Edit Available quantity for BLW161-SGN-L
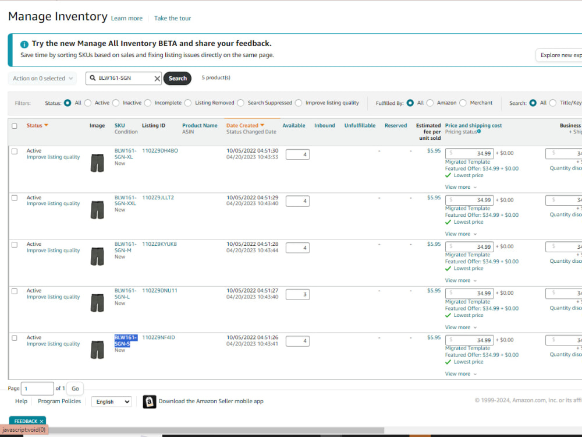Image resolution: width=582 pixels, height=437 pixels. coord(297,295)
